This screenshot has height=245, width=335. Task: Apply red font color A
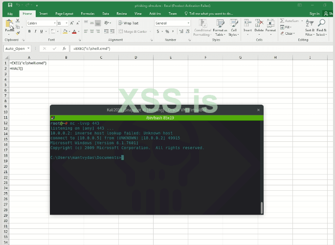click(x=74, y=32)
